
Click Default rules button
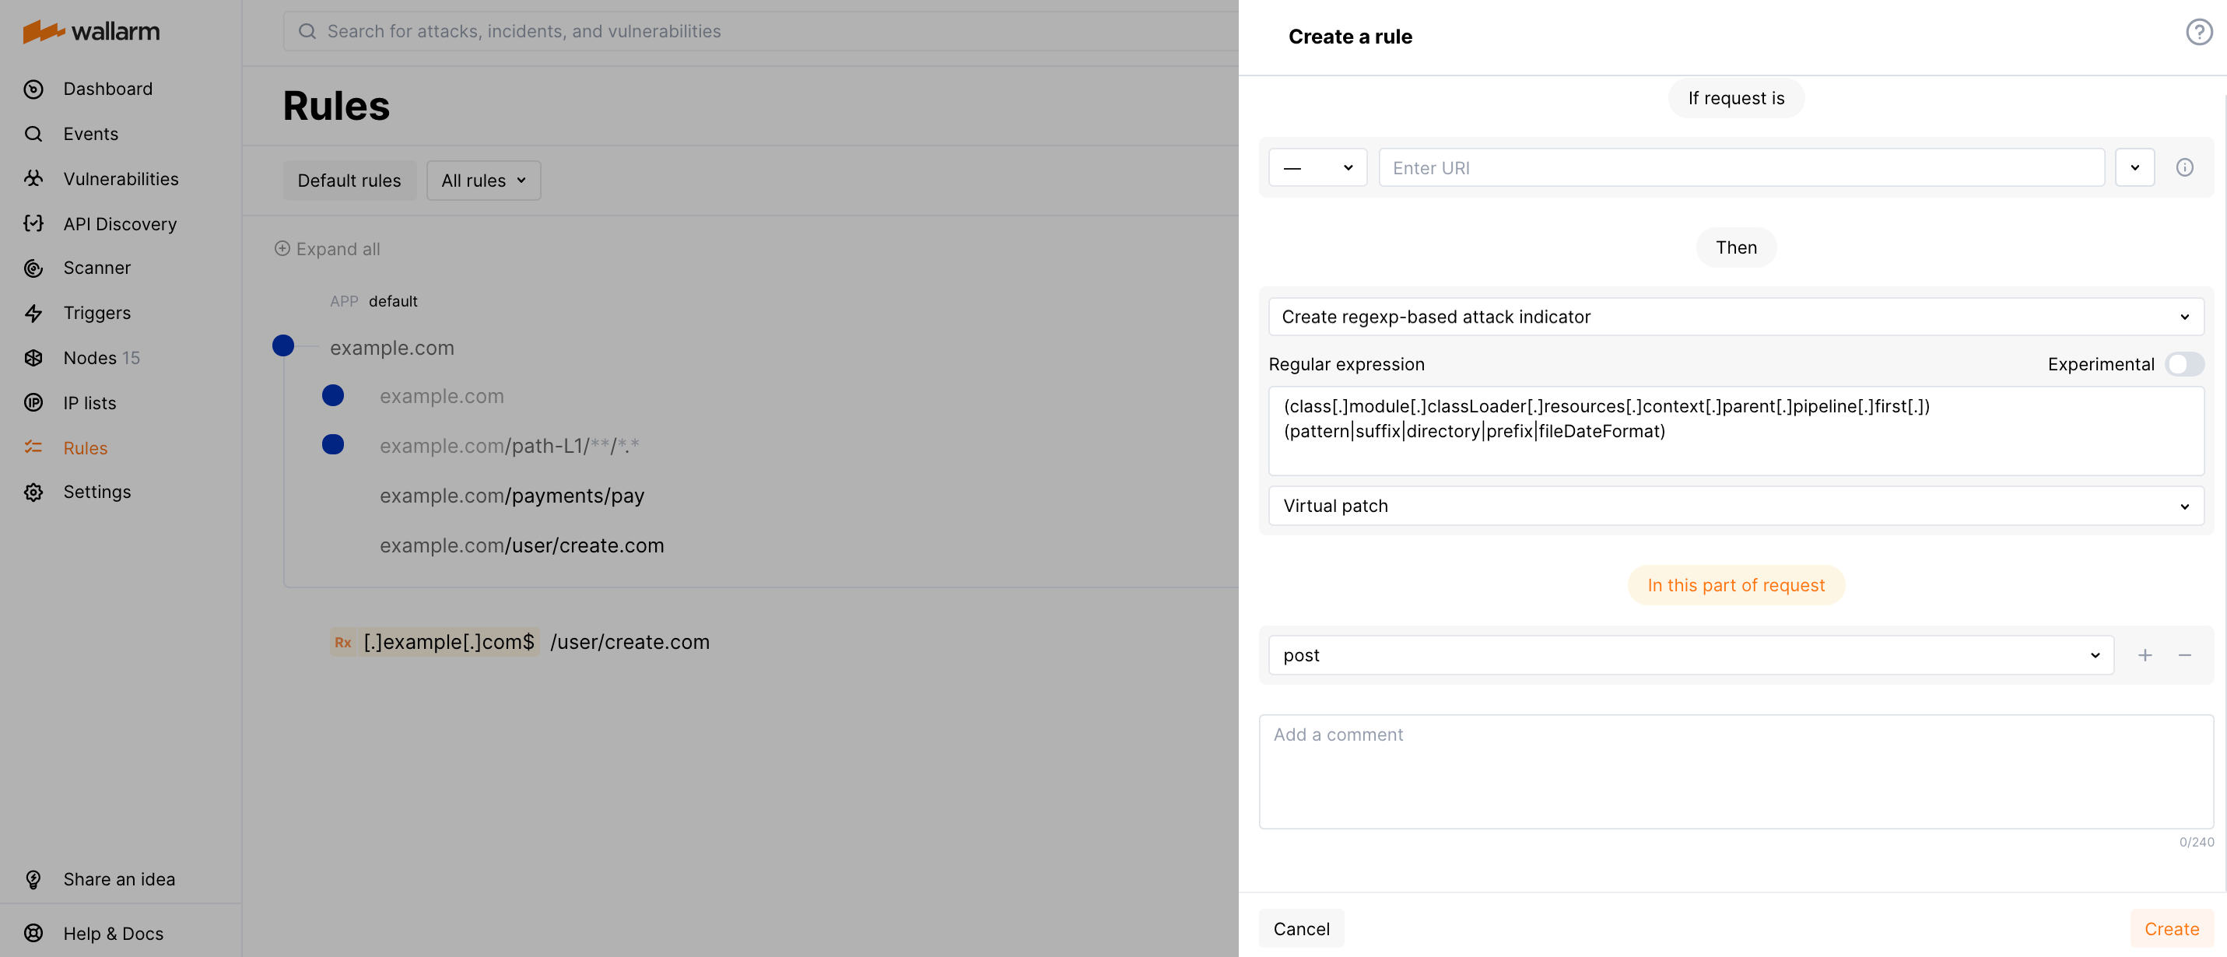click(349, 181)
